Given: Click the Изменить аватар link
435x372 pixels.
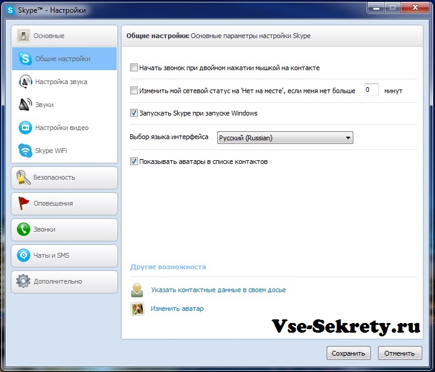Looking at the screenshot, I should click(177, 308).
